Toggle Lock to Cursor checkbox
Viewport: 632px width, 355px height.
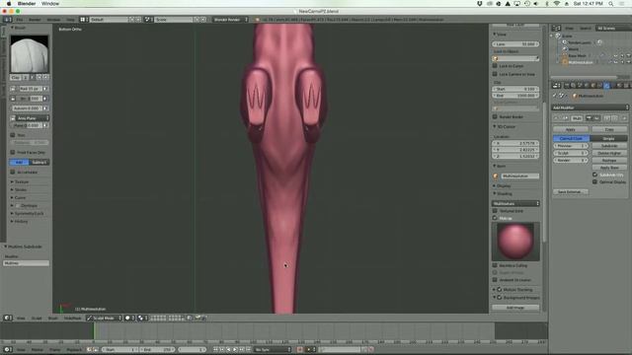[x=495, y=66]
